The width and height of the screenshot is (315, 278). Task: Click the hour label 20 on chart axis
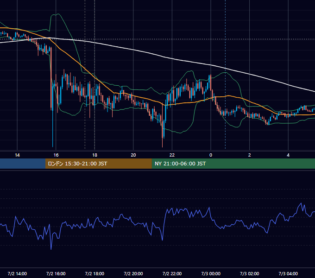133,155
